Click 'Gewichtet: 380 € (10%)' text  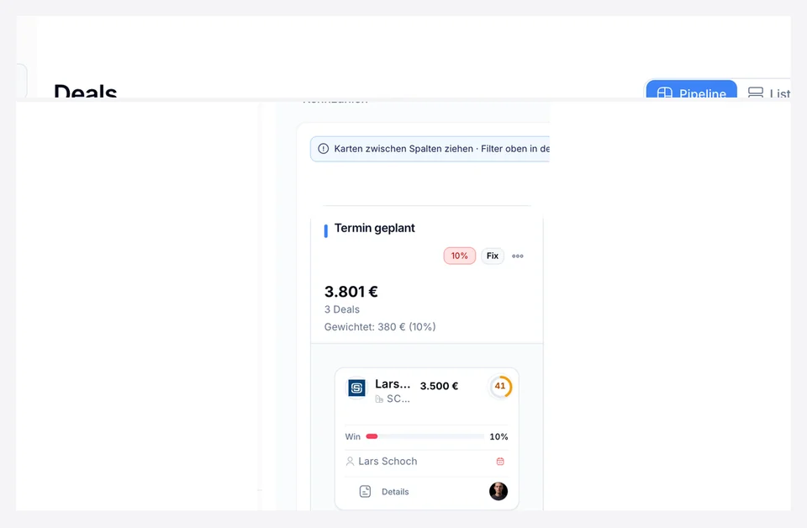(x=380, y=327)
